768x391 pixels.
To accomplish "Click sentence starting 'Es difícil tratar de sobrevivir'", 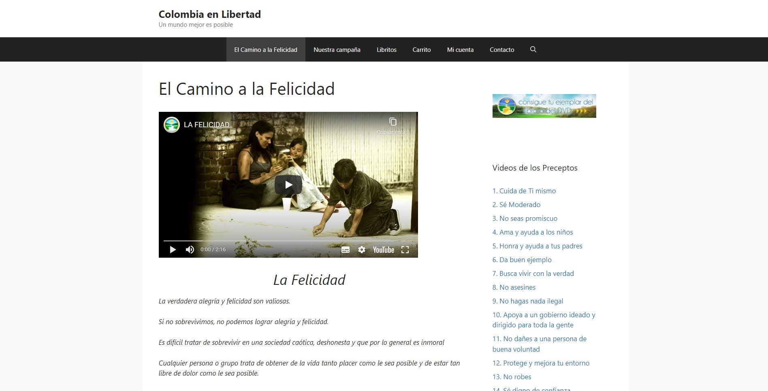I will (301, 342).
